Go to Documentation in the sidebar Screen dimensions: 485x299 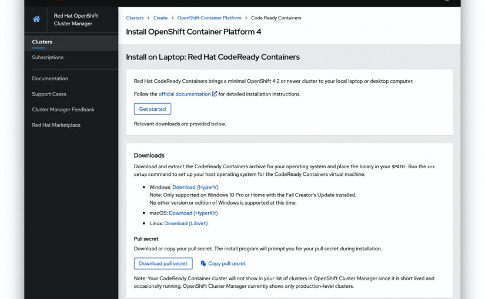coord(50,79)
